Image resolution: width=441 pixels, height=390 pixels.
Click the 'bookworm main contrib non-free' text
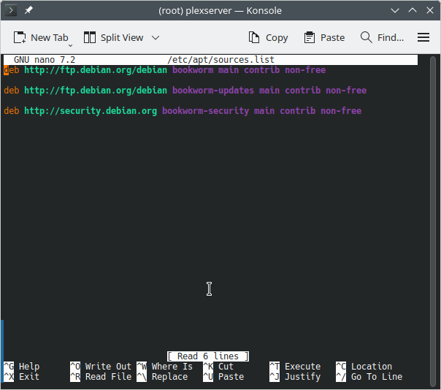249,70
